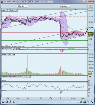This screenshot has height=105, width=95.
Task: Click the zoom in magnifier icon
Action: click(92, 102)
